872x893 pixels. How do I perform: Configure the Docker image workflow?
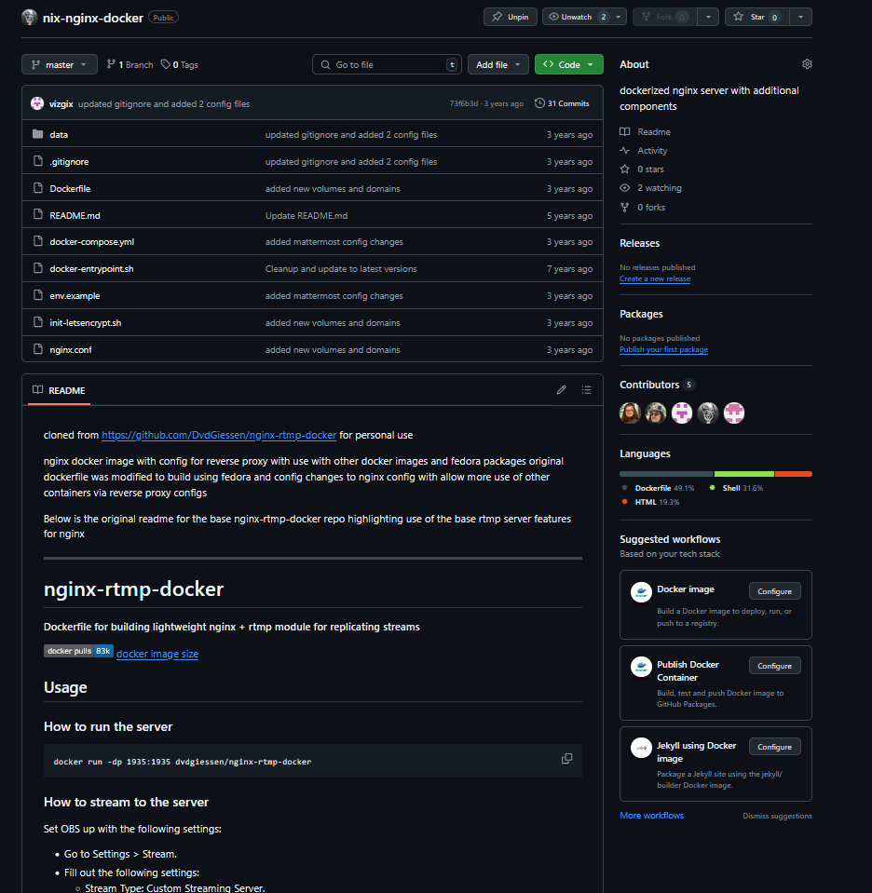pos(774,590)
